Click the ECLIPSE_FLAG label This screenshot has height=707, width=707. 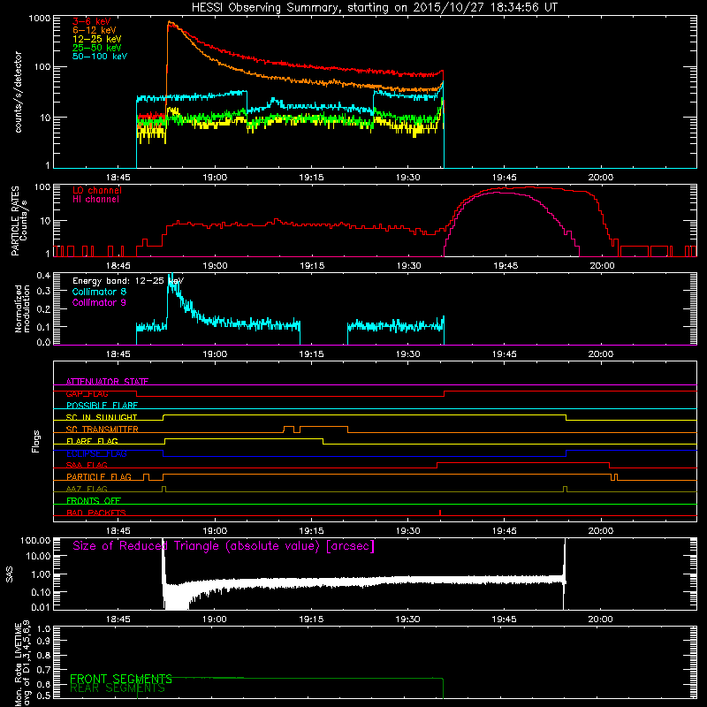96,453
